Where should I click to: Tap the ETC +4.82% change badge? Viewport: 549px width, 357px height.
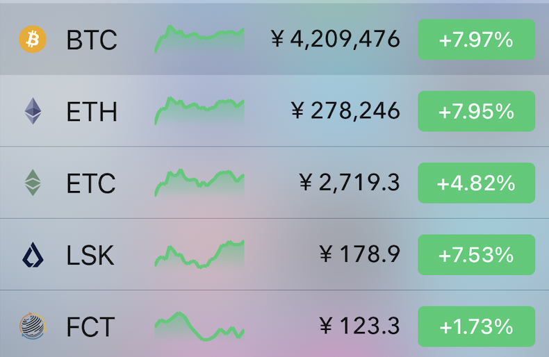click(x=476, y=183)
